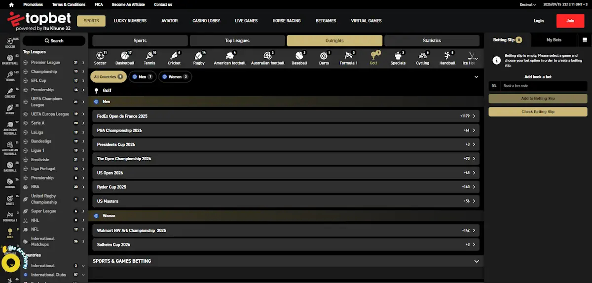Image resolution: width=592 pixels, height=283 pixels.
Task: Select the Cricket icon in outrights row
Action: coord(174,58)
